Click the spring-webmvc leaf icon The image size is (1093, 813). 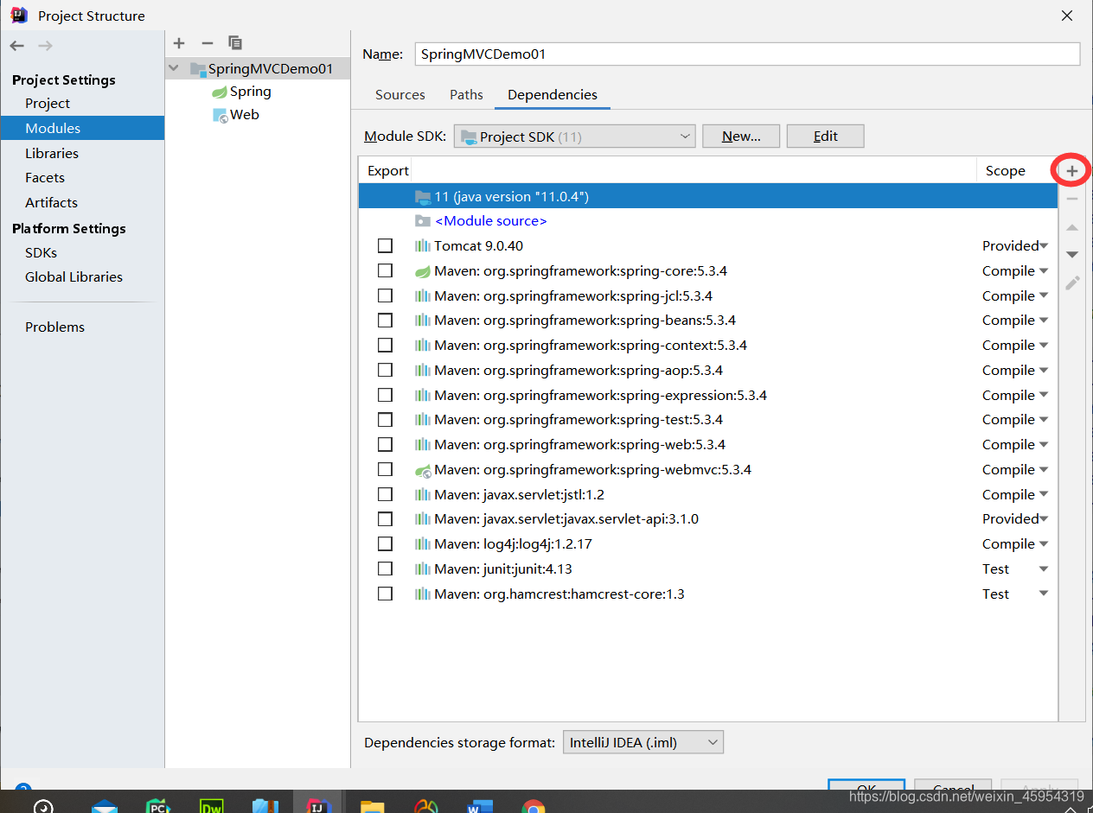423,471
